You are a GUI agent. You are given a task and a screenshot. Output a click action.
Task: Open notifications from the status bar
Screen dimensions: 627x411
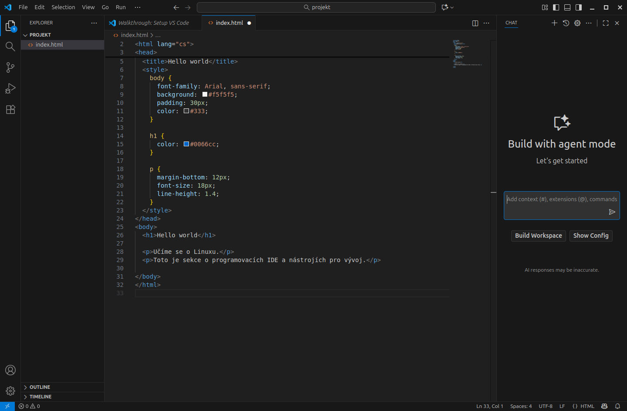(617, 406)
